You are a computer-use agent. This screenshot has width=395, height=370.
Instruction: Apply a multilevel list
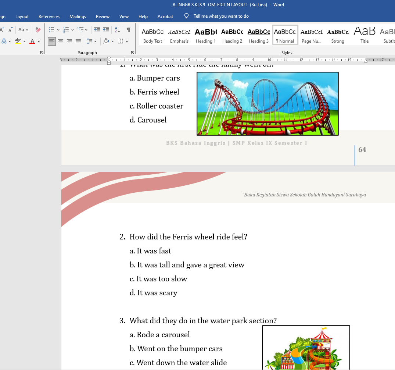click(x=80, y=30)
